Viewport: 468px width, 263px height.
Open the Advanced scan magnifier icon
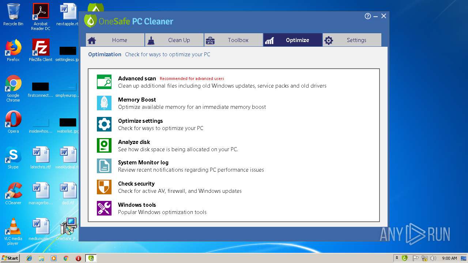[x=104, y=82]
